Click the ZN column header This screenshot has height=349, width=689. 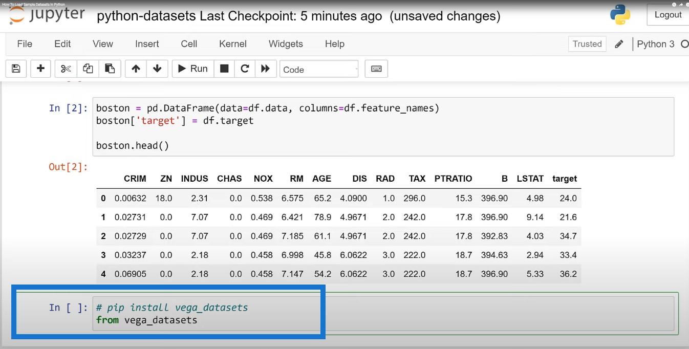tap(166, 179)
